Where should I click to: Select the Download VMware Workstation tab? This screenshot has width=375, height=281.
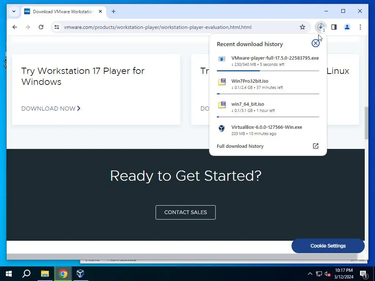coord(64,11)
